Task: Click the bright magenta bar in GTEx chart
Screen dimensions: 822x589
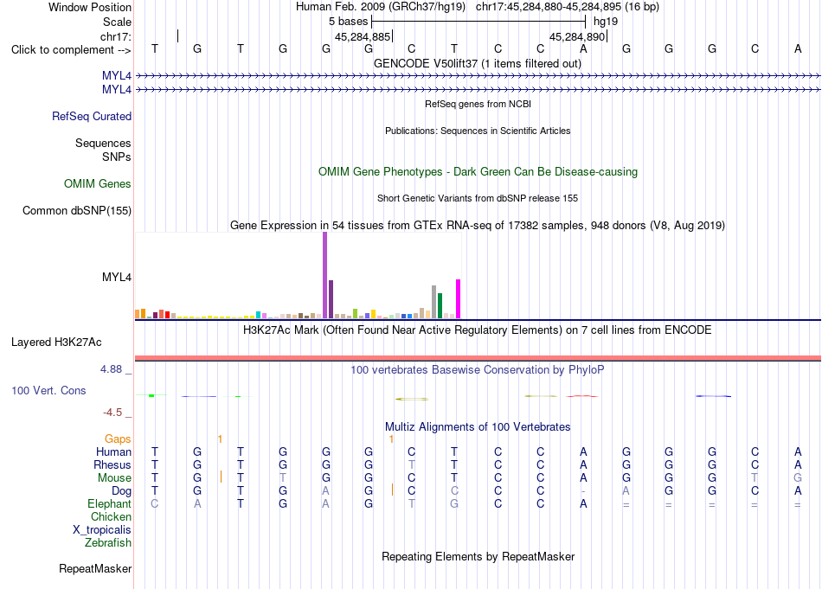Action: pos(459,298)
